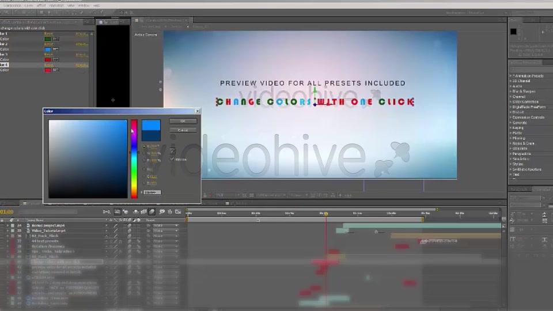Select the eyedropper in the Color dialog

(x=173, y=151)
